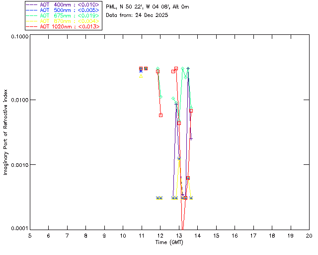The image size is (318, 255).
Task: Click the red square marker at 0.0058 near 12
Action: pos(161,116)
